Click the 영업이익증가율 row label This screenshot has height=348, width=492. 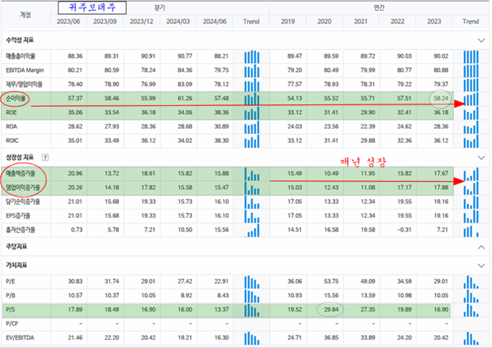click(x=23, y=186)
